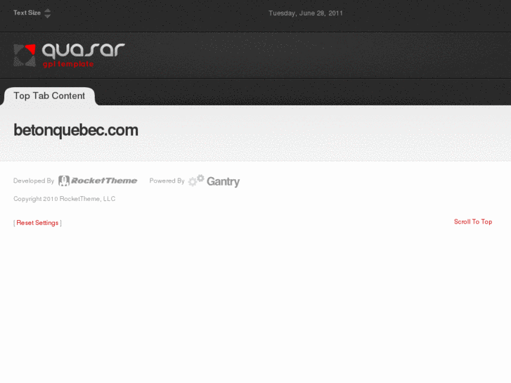511x383 pixels.
Task: Click the Developed By label
Action: (34, 181)
